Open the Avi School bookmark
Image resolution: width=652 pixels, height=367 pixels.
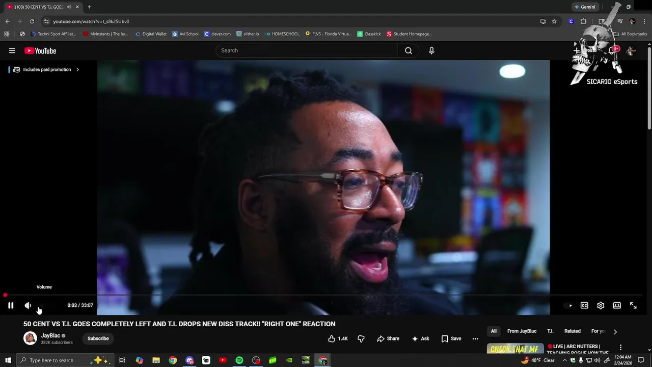tap(185, 34)
